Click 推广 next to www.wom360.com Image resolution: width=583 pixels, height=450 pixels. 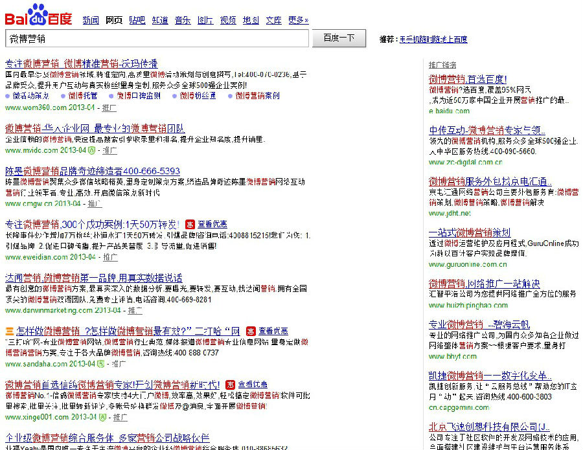click(x=109, y=107)
